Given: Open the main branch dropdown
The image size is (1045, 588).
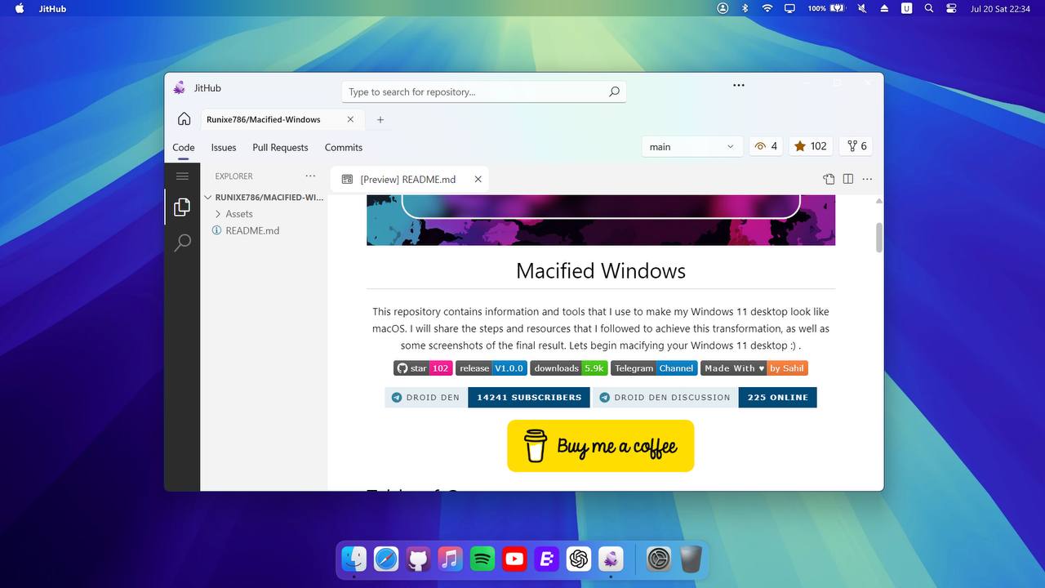Looking at the screenshot, I should click(x=692, y=146).
